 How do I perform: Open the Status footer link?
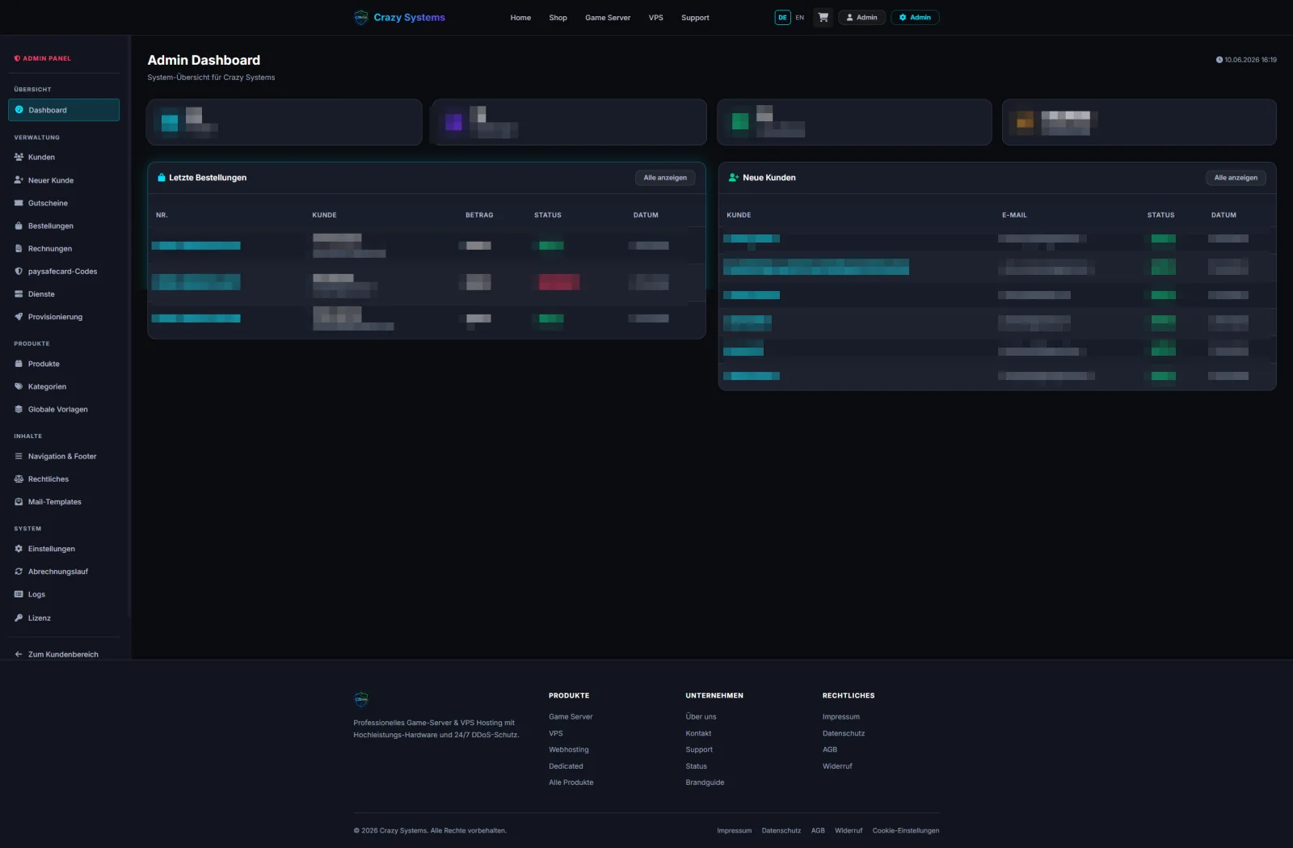(696, 766)
